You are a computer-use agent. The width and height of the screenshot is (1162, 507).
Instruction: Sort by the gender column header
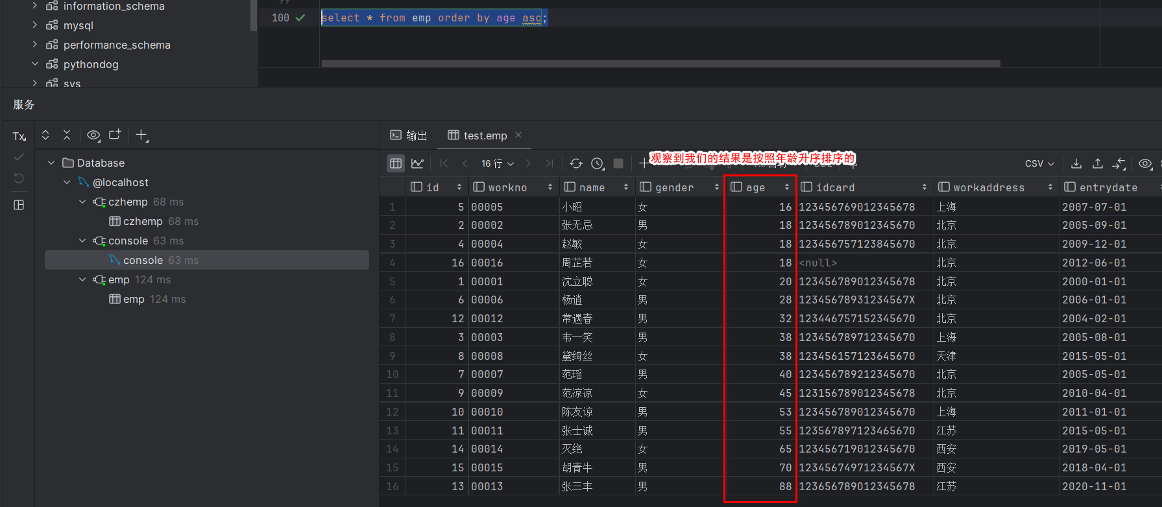tap(680, 187)
